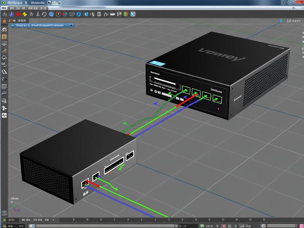
Task: Toggle the leftmost green-outlined port on upper device
Action: point(186,91)
